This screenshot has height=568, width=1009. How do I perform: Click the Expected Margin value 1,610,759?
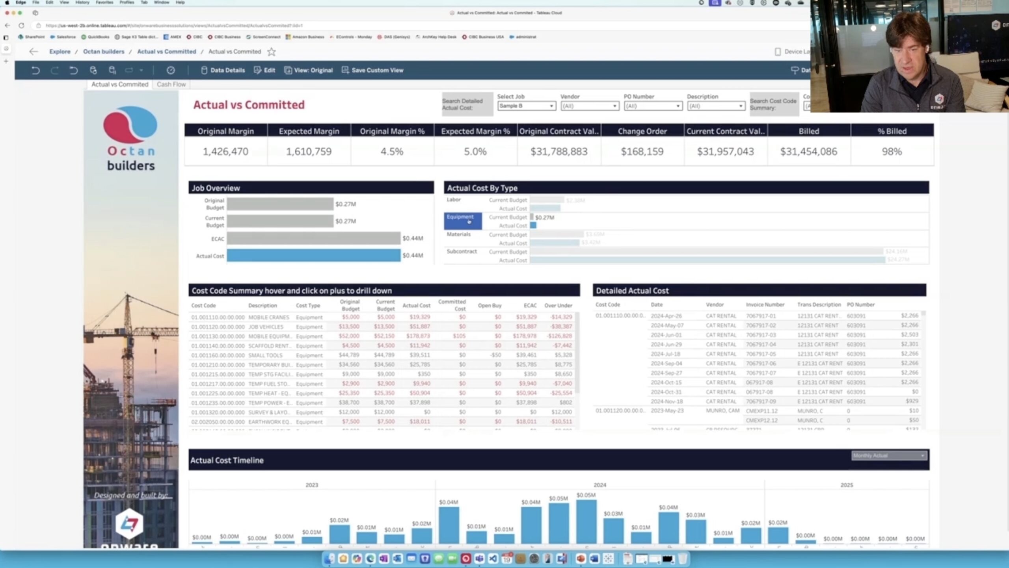pyautogui.click(x=309, y=152)
